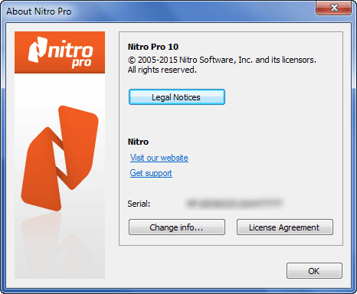
Task: Click the bold Nitro section heading
Action: pos(138,142)
